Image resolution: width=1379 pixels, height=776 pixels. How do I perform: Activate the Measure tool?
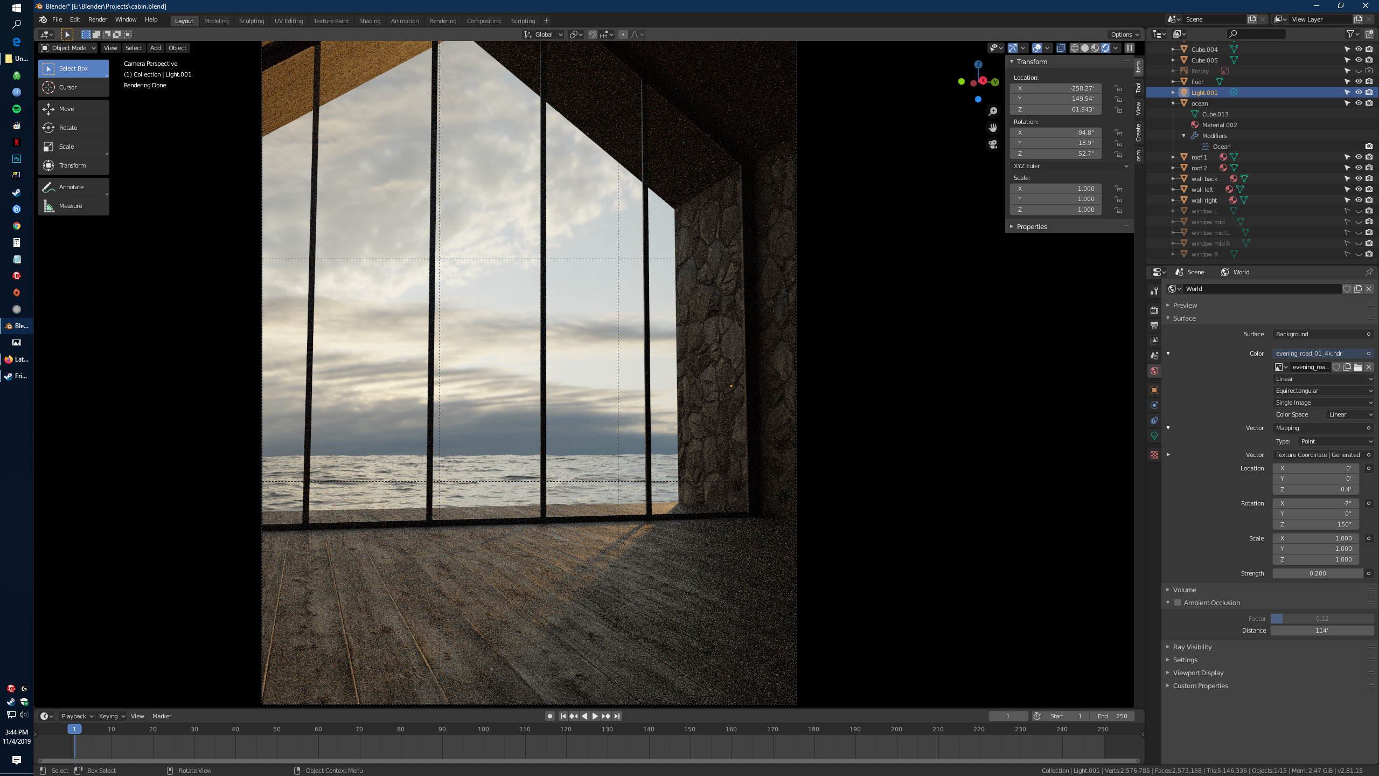click(72, 205)
